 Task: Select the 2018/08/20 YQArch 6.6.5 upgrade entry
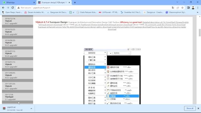point(18,43)
